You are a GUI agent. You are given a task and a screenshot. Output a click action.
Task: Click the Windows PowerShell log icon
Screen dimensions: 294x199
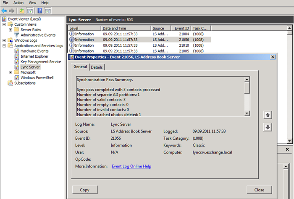point(16,77)
